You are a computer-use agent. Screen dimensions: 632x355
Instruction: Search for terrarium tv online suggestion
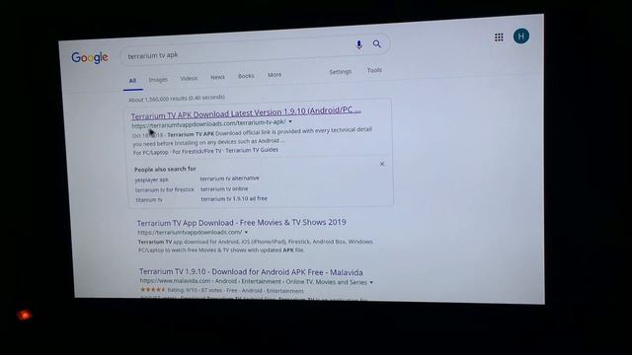224,188
